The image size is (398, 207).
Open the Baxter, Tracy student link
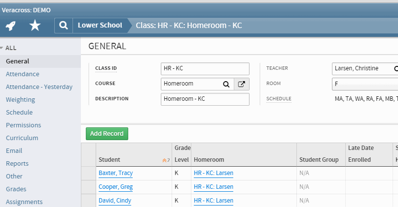coord(115,173)
